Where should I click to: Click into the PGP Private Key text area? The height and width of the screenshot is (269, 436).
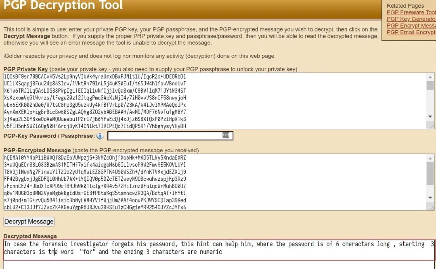(215, 101)
